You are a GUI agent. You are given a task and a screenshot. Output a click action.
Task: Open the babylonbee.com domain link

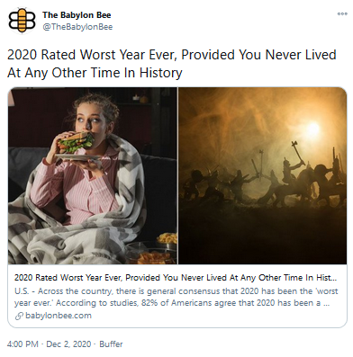pyautogui.click(x=59, y=316)
